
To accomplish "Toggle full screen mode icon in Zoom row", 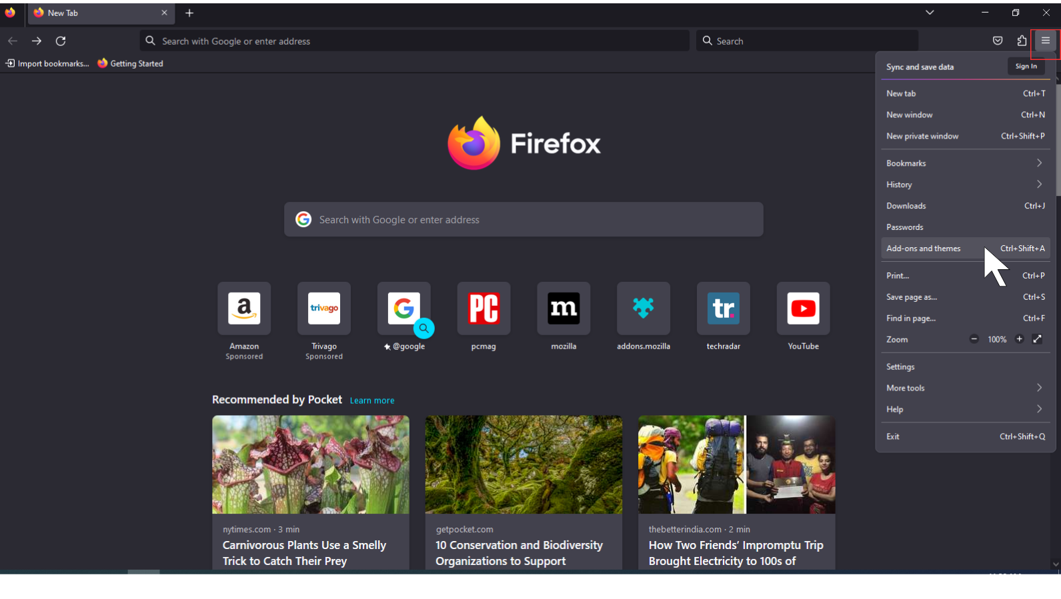I will pos(1038,339).
